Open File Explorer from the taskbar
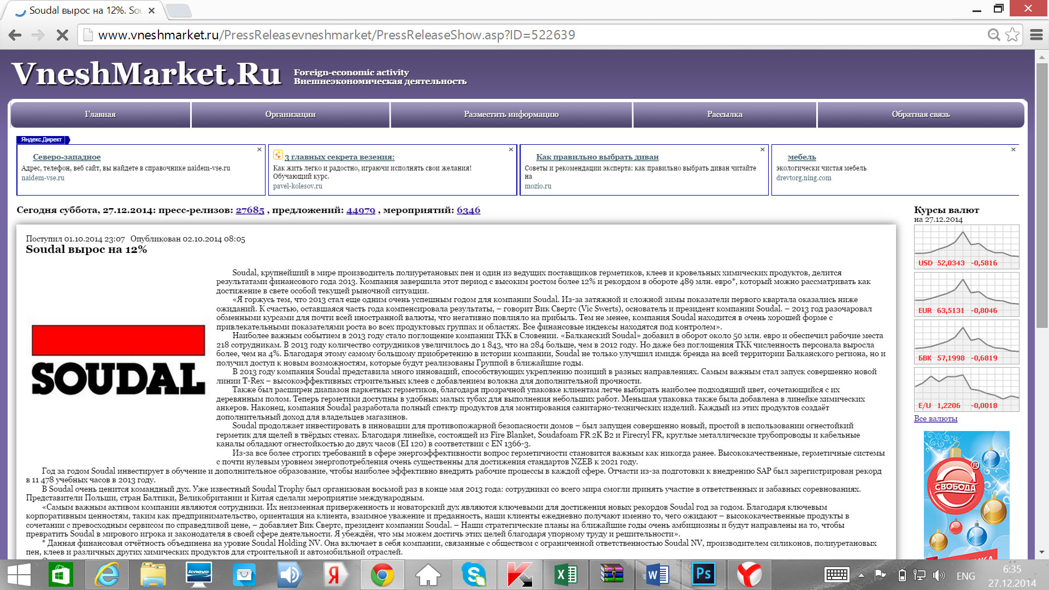Screen dimensions: 1049x590 (x=153, y=575)
